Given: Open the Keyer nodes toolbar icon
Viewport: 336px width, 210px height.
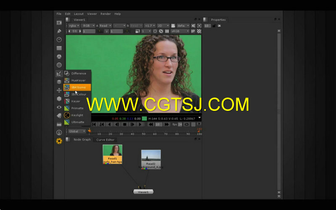Looking at the screenshot, I should 59,73.
